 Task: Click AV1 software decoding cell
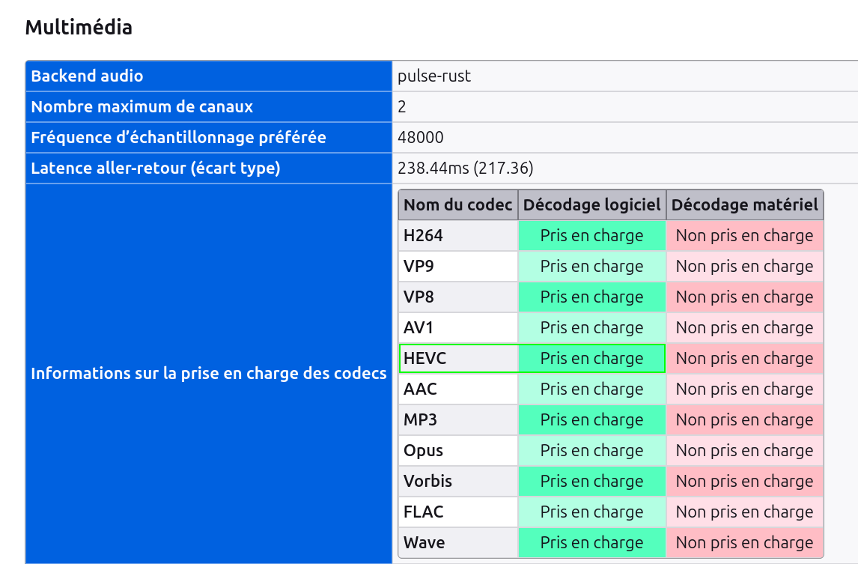click(x=592, y=327)
